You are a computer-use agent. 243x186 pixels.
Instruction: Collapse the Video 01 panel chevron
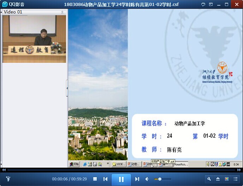(x=62, y=12)
